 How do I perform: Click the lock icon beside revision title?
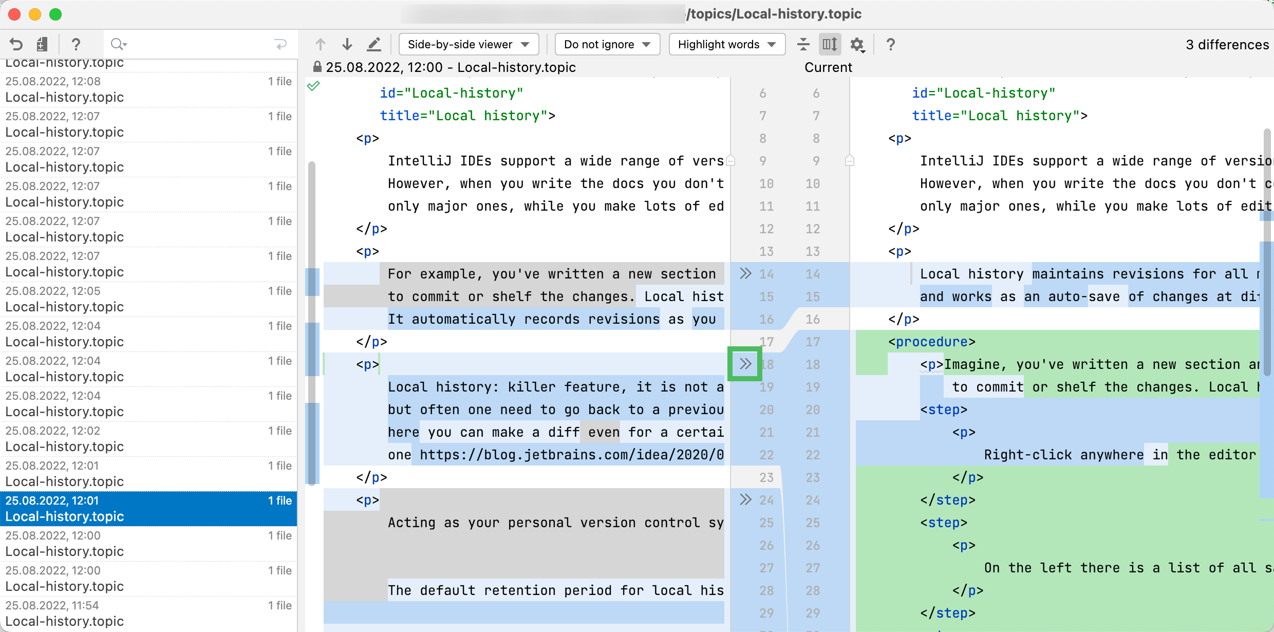click(317, 67)
